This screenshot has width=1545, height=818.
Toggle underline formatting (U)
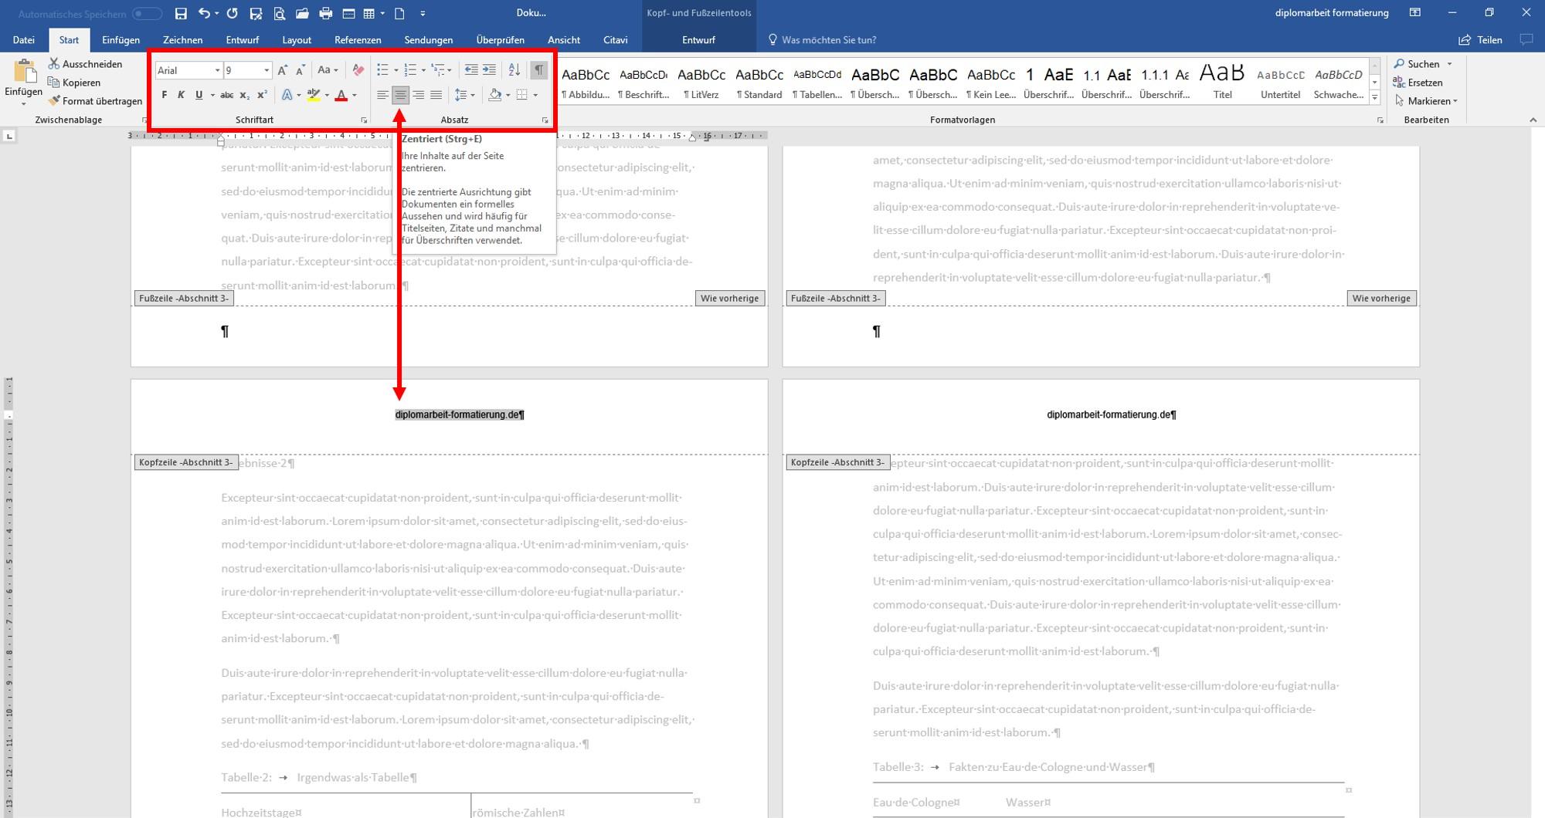point(199,95)
